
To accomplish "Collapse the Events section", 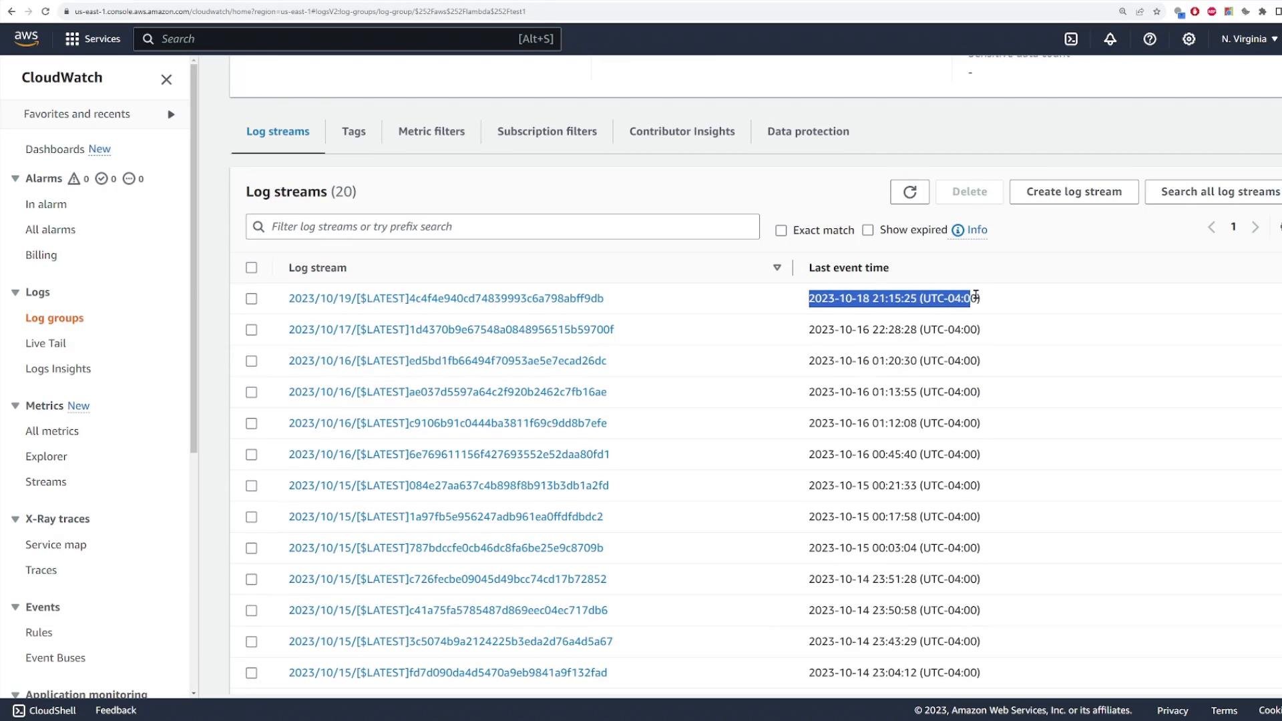I will pos(15,607).
